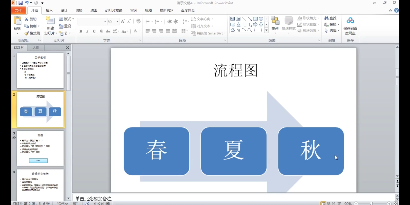This screenshot has height=205, width=410.
Task: Click the zoom out minus button
Action: [x=356, y=203]
